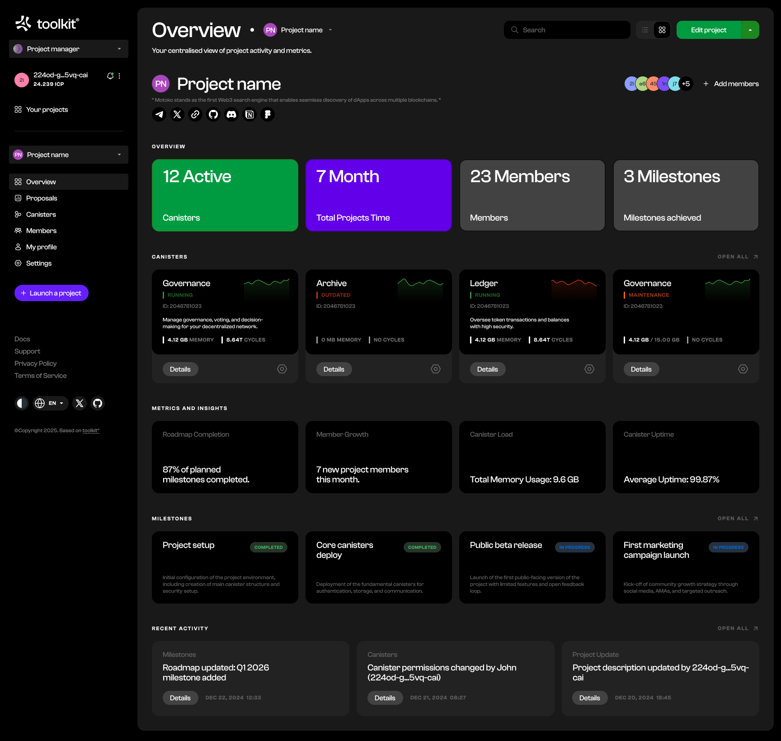Expand the Edit project arrow menu
Image resolution: width=781 pixels, height=741 pixels.
pyautogui.click(x=750, y=30)
